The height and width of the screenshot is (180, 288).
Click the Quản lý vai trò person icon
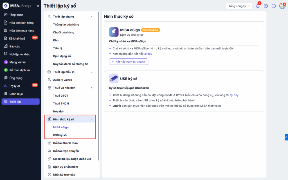pyautogui.click(x=49, y=80)
